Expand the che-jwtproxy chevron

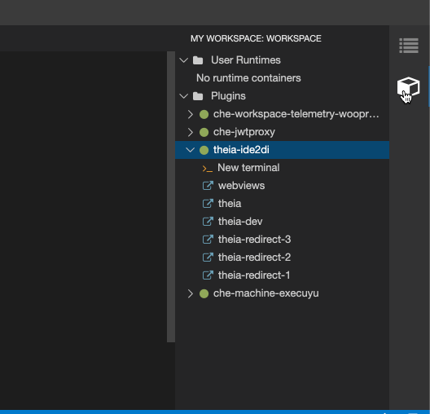(x=191, y=132)
